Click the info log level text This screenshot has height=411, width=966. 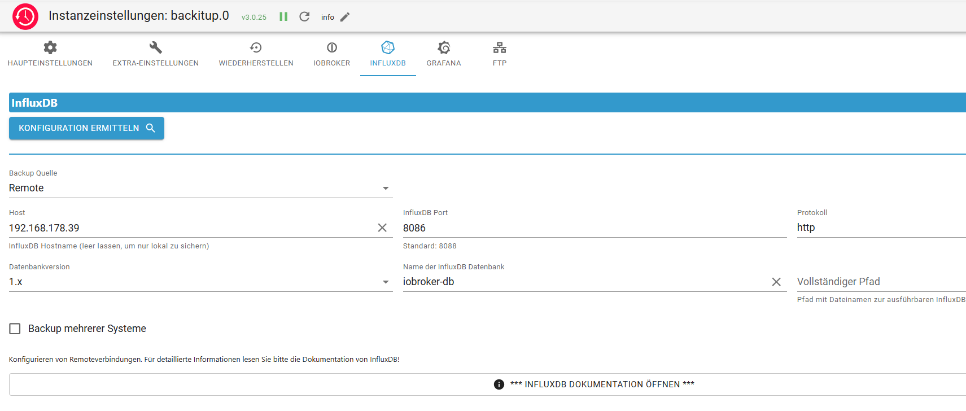coord(327,18)
